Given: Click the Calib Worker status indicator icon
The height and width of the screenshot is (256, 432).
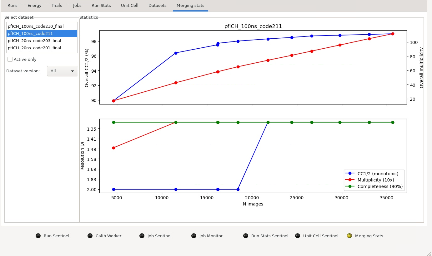Looking at the screenshot, I should point(90,236).
